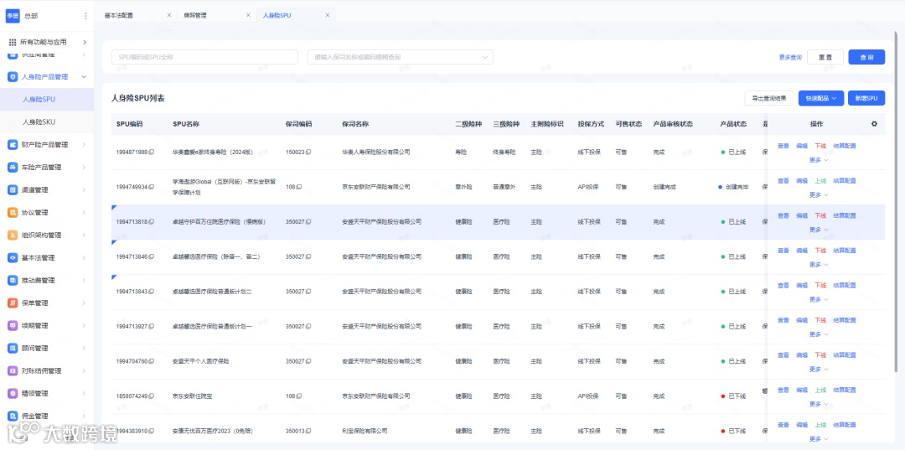Copy SPU code 1994713818 with its copy icon

coord(152,222)
